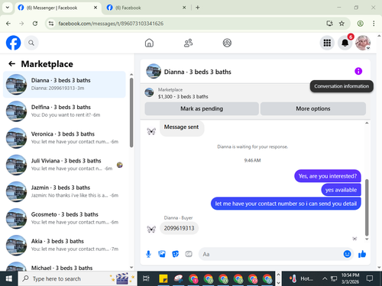View site information icon in address bar
This screenshot has height=286, width=382.
point(51,24)
